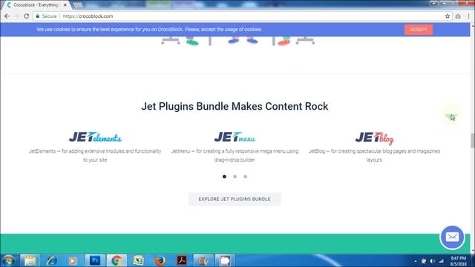Open Windows Media Player from taskbar
The image size is (475, 267).
(x=73, y=260)
